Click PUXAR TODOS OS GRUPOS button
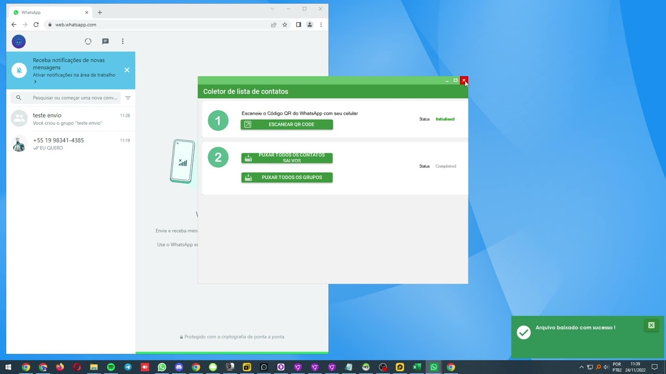Screen dimensions: 666x374 click(x=287, y=178)
